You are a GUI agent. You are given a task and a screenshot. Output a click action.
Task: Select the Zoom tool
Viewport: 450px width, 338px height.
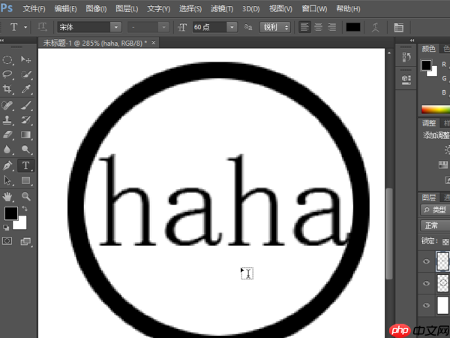tap(25, 197)
